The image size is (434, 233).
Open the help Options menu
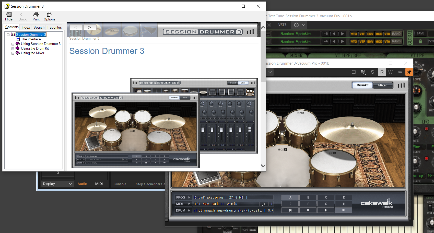coord(49,16)
